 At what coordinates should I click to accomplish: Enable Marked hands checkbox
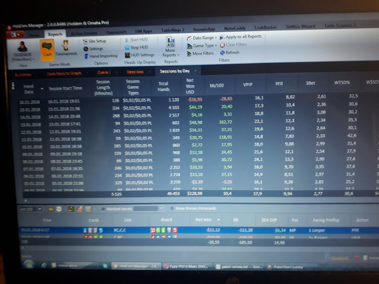[103, 209]
